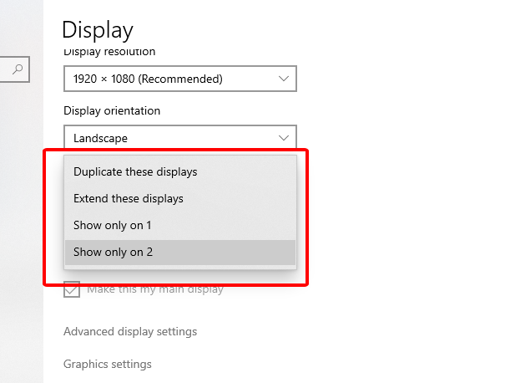Viewport: 510px width, 383px height.
Task: Toggle the main display checkbox
Action: [72, 289]
